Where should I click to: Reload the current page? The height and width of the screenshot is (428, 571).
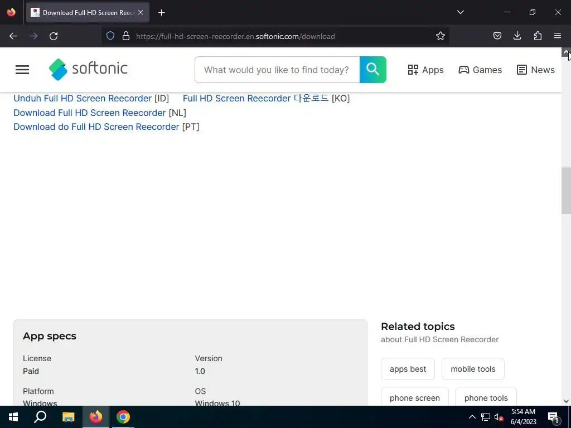(54, 36)
